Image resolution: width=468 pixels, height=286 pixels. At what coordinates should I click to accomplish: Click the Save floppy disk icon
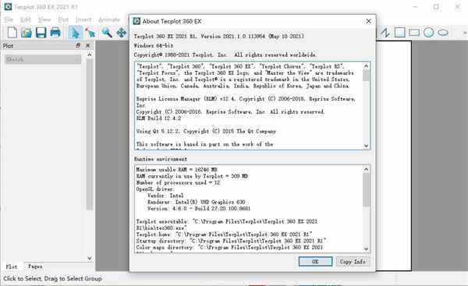pos(41,32)
